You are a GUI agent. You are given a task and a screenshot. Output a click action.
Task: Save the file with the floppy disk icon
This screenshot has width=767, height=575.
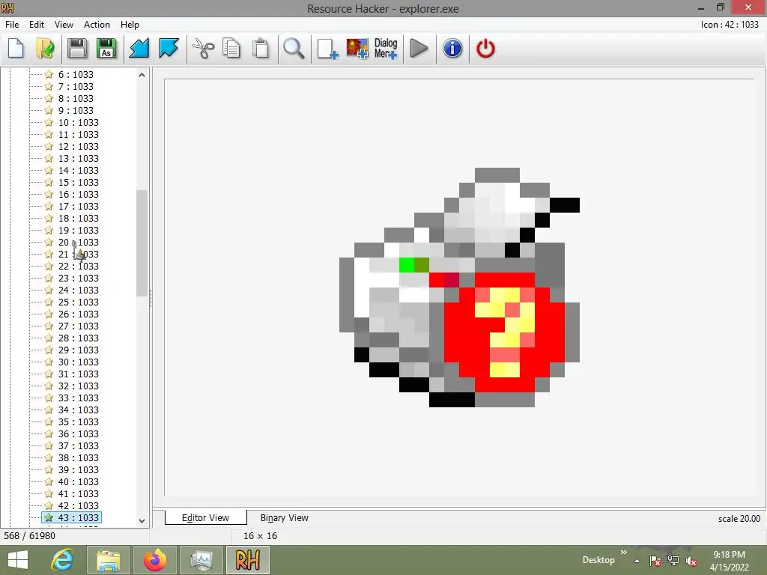click(77, 49)
